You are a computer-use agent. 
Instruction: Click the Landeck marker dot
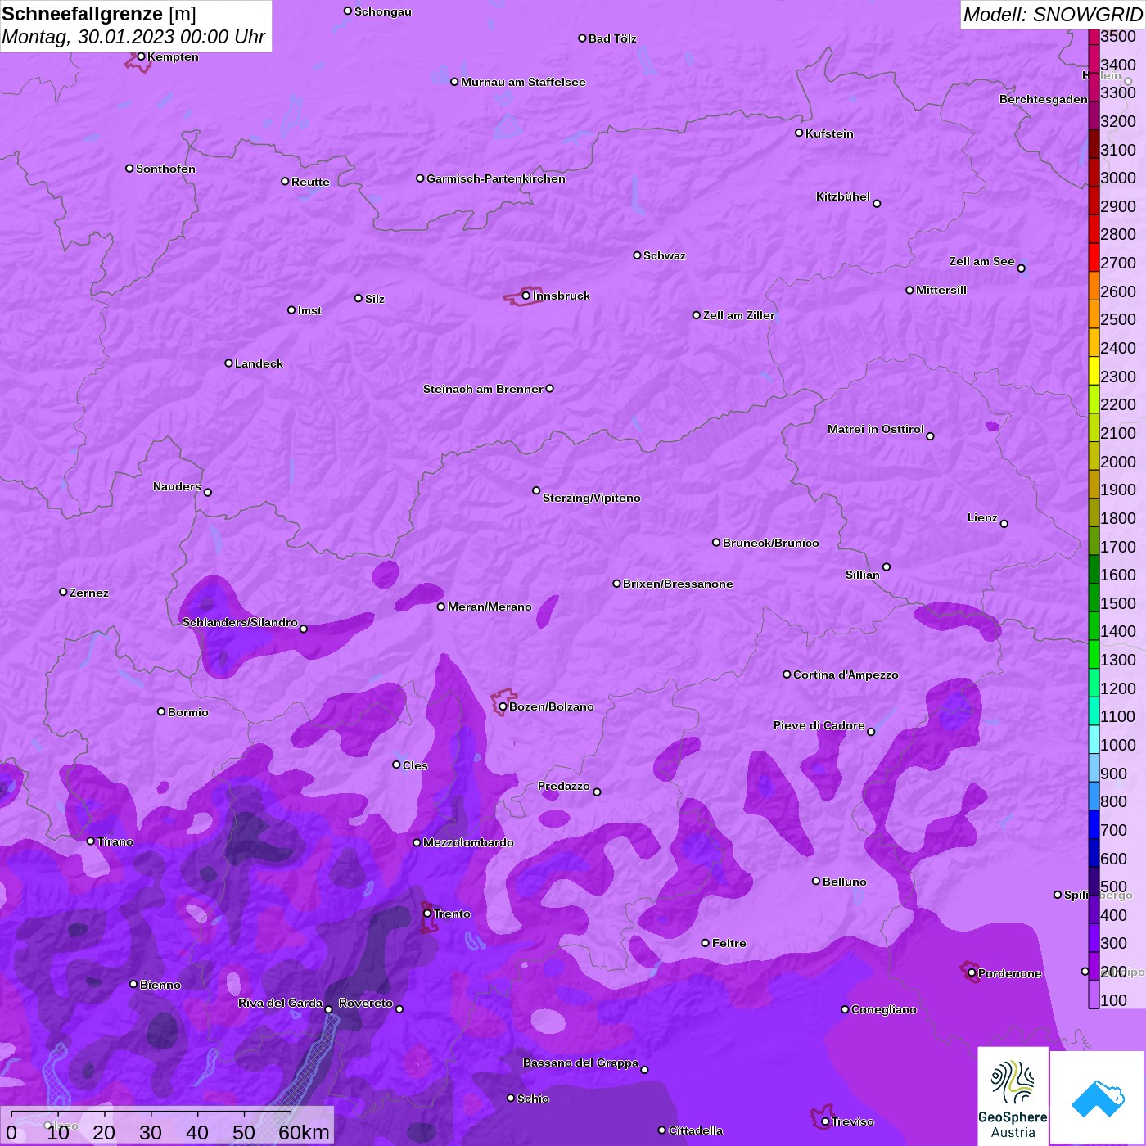[x=228, y=363]
